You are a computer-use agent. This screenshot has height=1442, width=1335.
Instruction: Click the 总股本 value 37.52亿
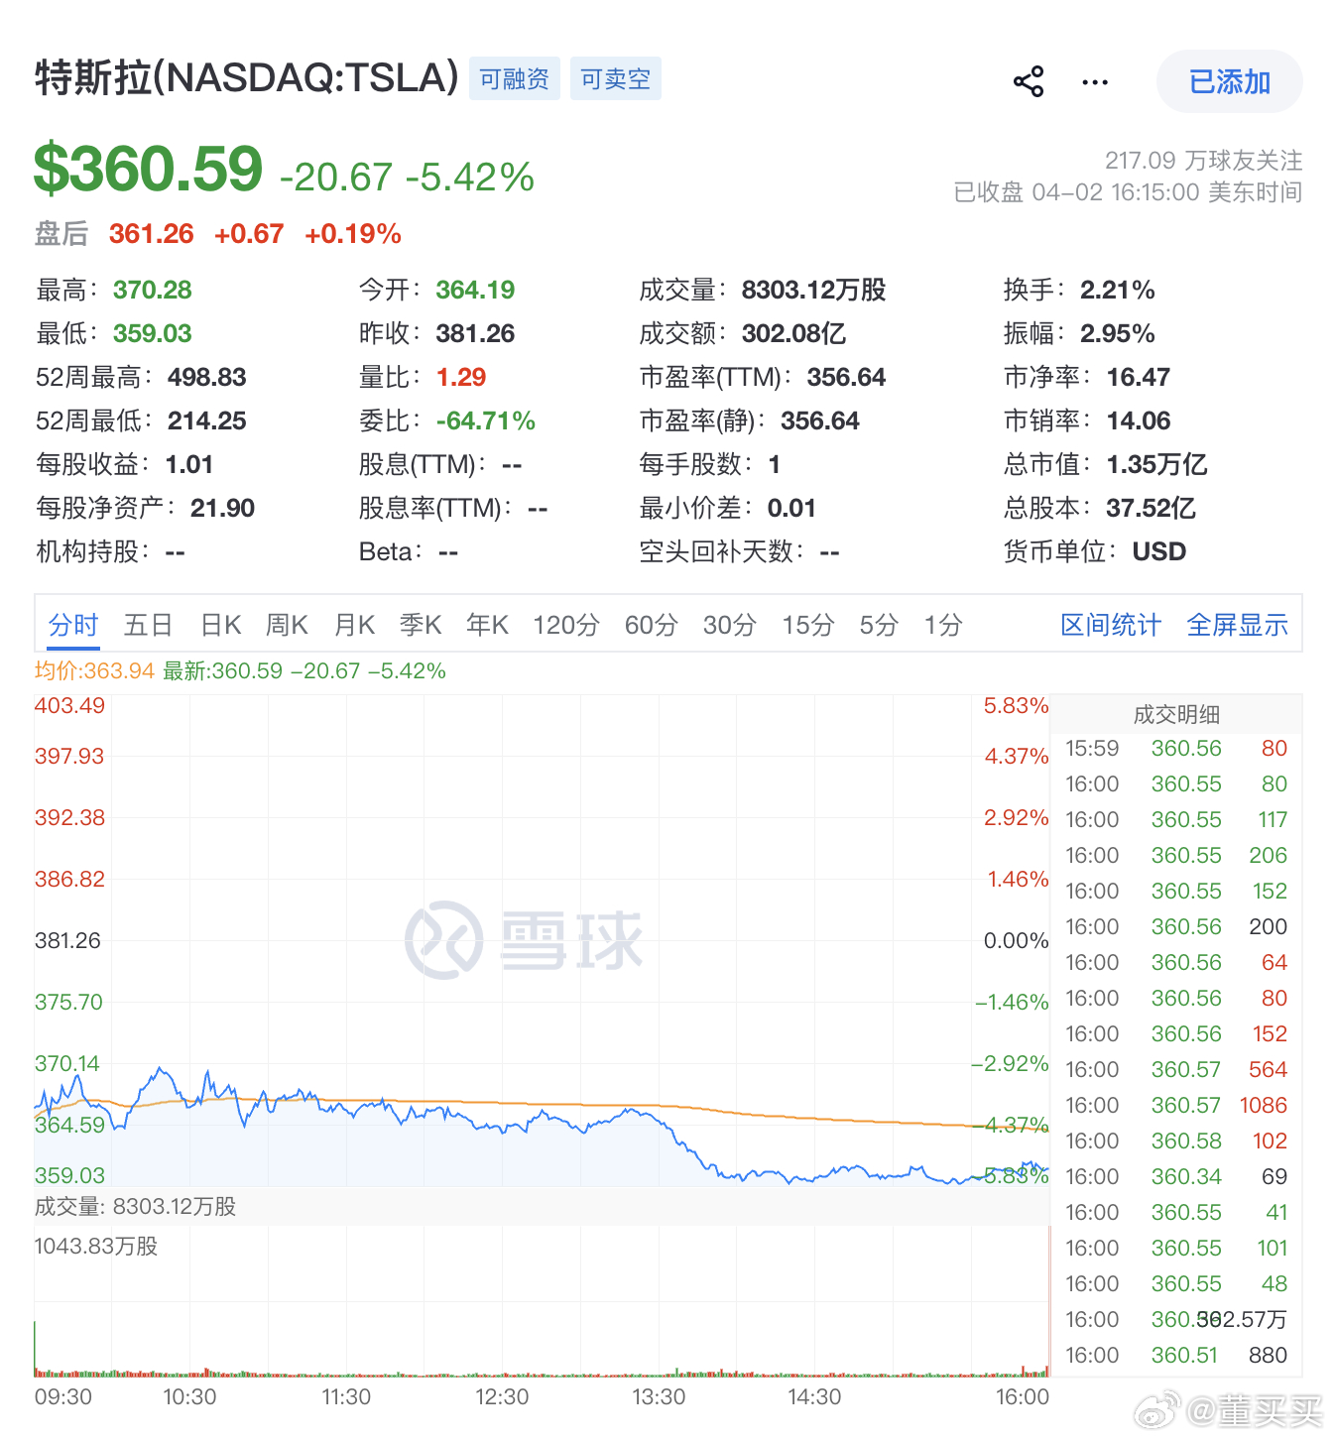pos(1151,508)
